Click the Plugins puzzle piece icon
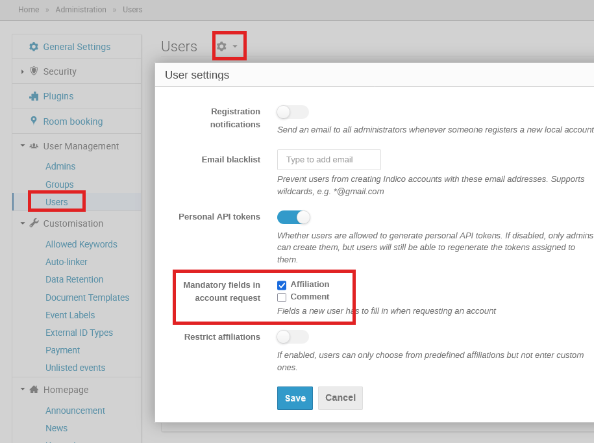Screen dimensions: 594x443 34,96
